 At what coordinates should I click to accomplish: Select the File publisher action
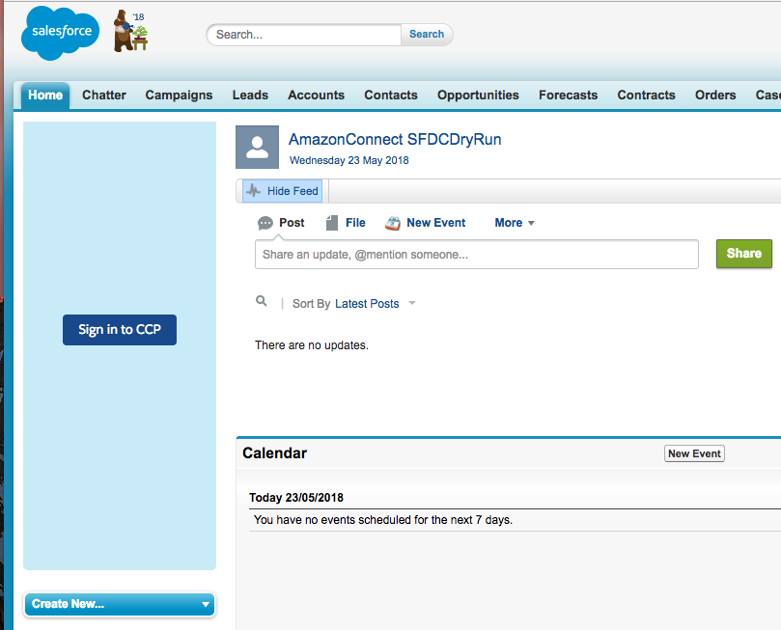tap(355, 223)
